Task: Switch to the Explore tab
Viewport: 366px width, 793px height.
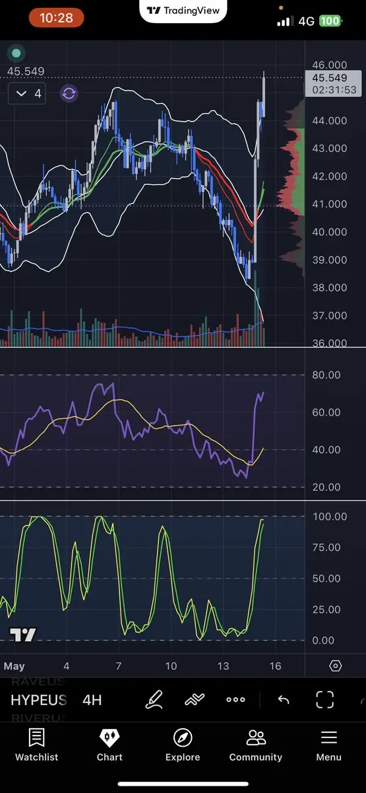Action: pos(183,745)
